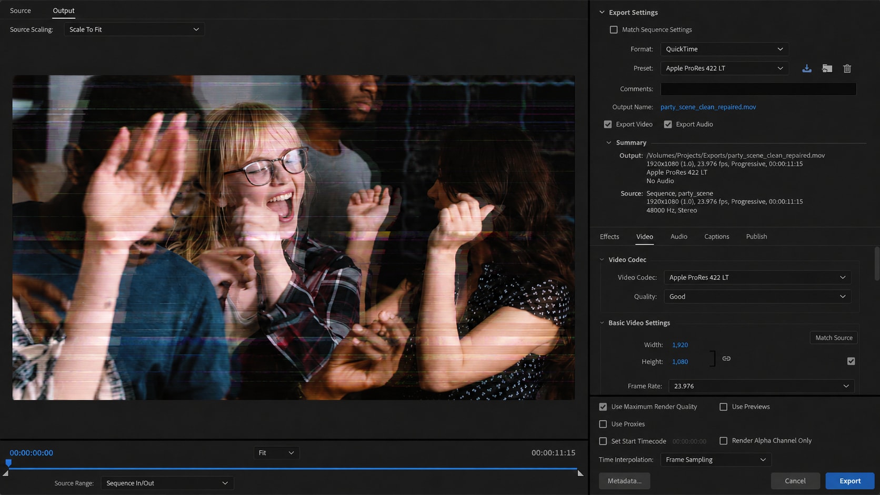This screenshot has width=880, height=495.
Task: Enable Set Start Timecode checkbox
Action: coord(603,441)
